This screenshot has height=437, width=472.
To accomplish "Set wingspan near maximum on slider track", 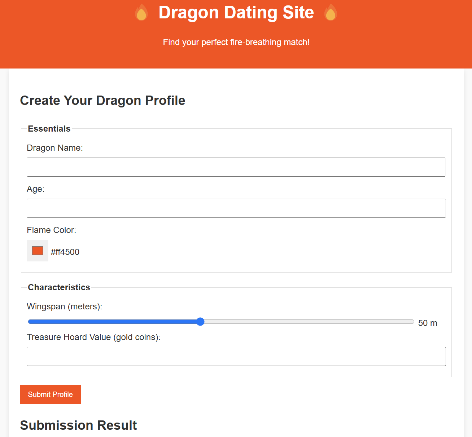I will [408, 322].
